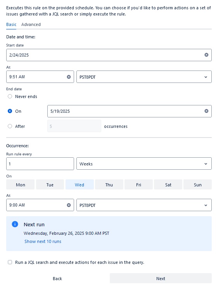Enable Run a JQL search checkbox
The height and width of the screenshot is (284, 216).
point(10,262)
